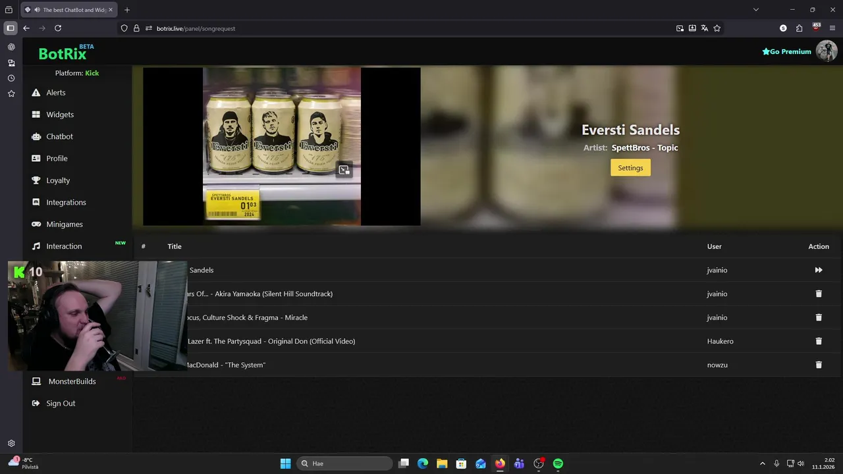This screenshot has width=843, height=474.
Task: Open Microsoft Edge from the taskbar
Action: pos(423,463)
